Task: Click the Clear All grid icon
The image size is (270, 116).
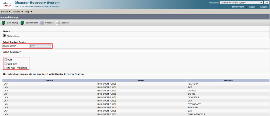Action: pyautogui.click(x=58, y=23)
